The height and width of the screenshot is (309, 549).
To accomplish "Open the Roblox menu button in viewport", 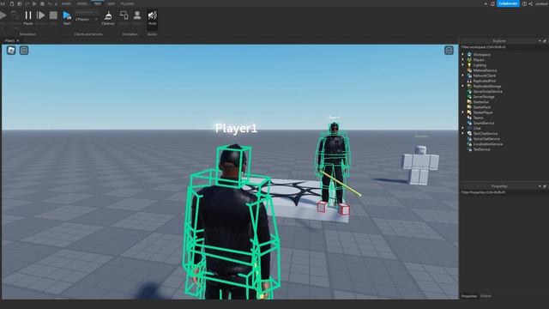I will [x=11, y=50].
